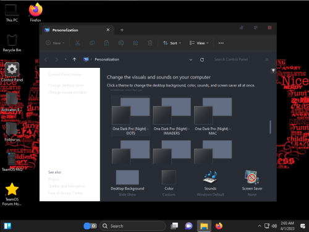Select One Dark Pro (Night) - DOTS theme
This screenshot has height=232, width=309.
(130, 116)
